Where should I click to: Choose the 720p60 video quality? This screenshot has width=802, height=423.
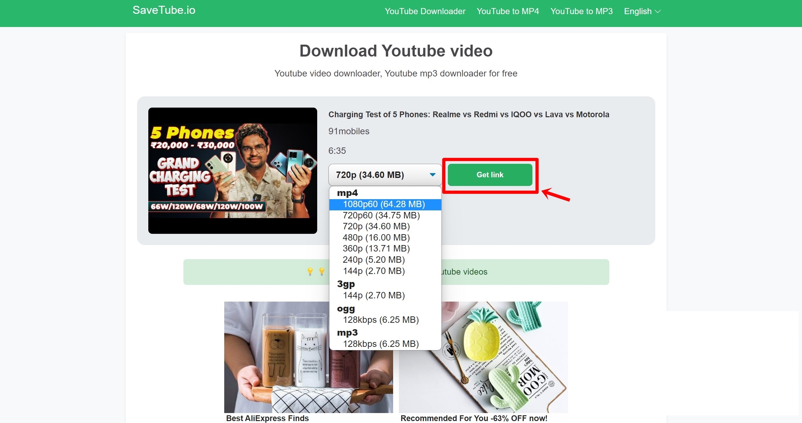[x=381, y=215]
